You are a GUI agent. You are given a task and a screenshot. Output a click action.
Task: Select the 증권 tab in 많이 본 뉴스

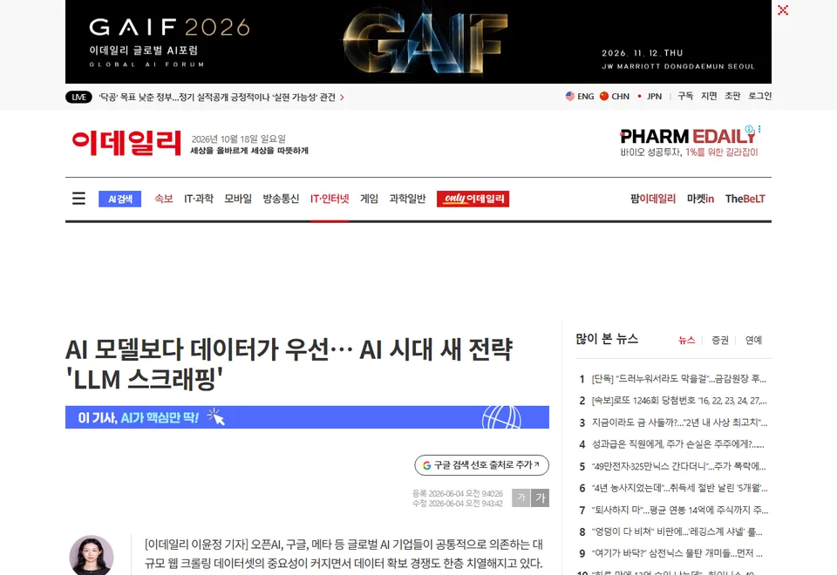(x=720, y=341)
